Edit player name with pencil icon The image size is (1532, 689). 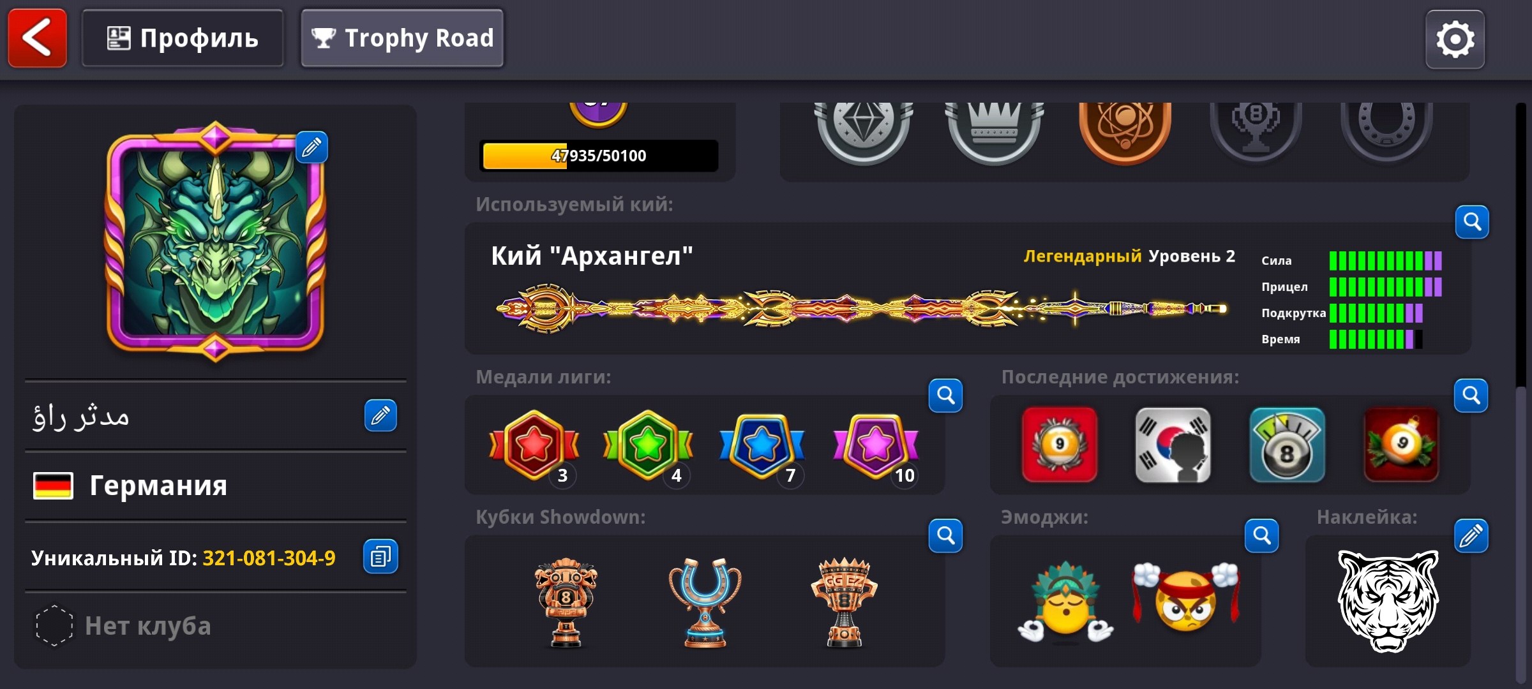click(x=380, y=416)
